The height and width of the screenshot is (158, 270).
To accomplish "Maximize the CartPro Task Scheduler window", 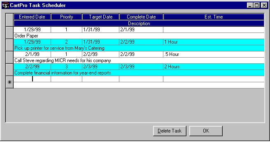I will coord(256,5).
